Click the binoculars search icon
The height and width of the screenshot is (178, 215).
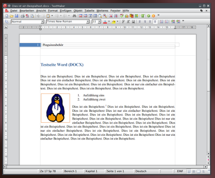pos(74,16)
